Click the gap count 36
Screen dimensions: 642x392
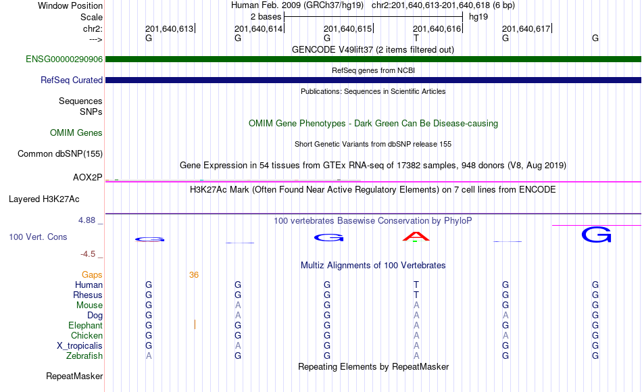tap(194, 275)
